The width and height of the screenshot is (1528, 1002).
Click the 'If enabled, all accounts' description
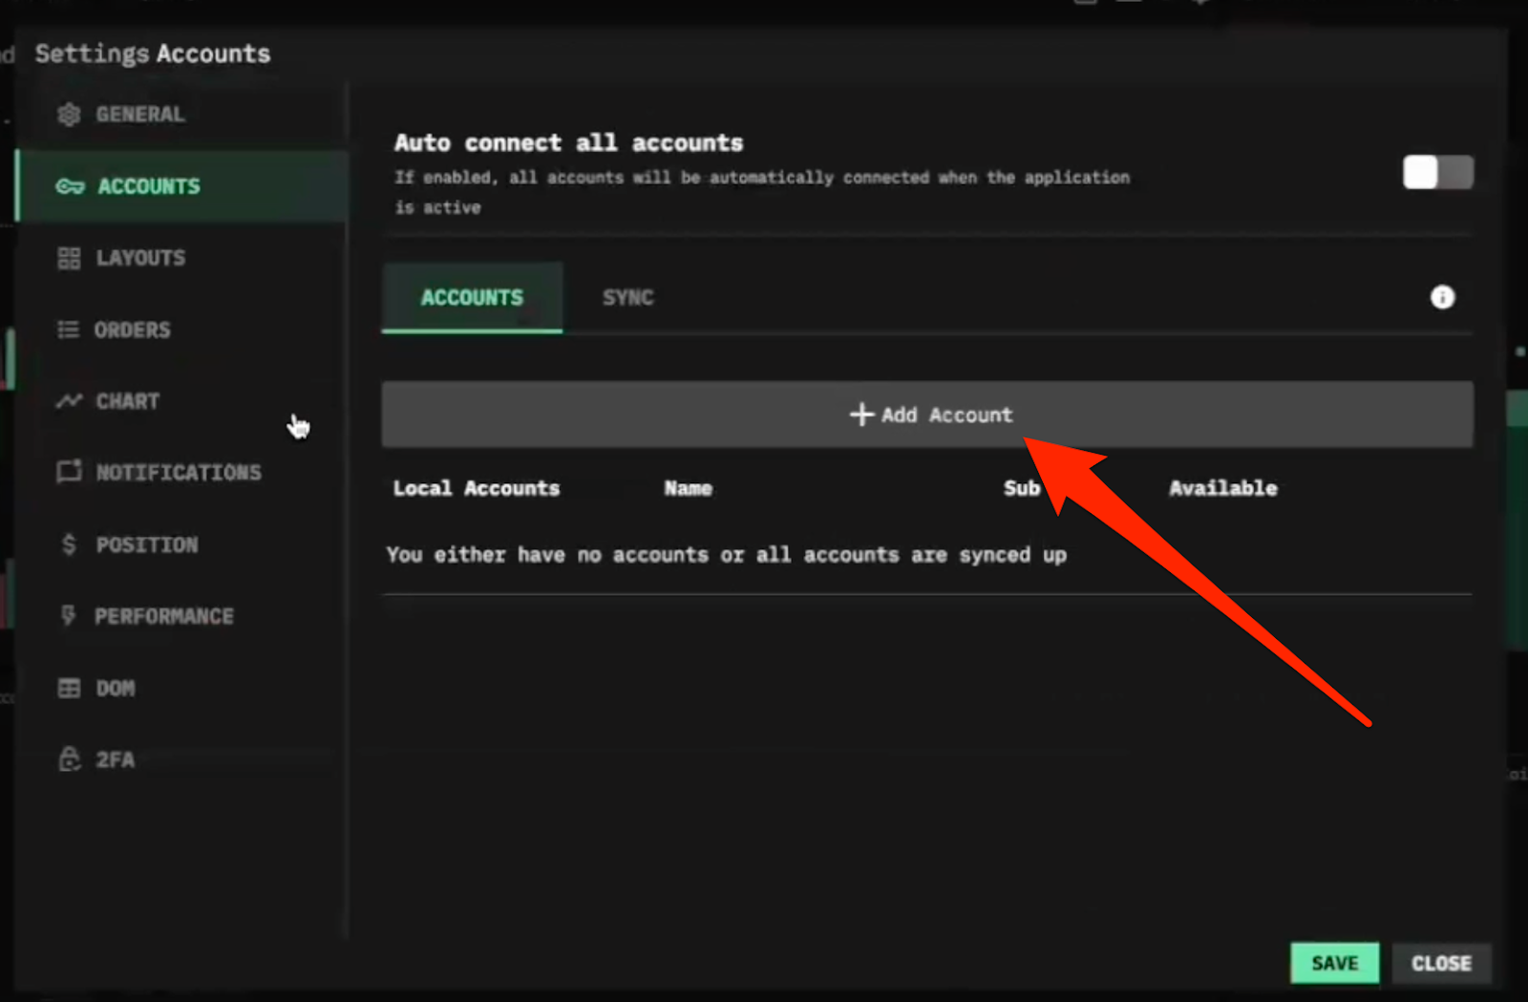click(x=762, y=192)
